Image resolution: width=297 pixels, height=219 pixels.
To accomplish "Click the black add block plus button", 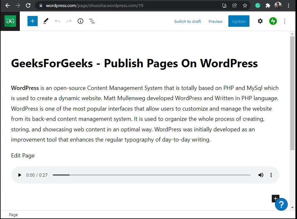I will click(x=275, y=198).
